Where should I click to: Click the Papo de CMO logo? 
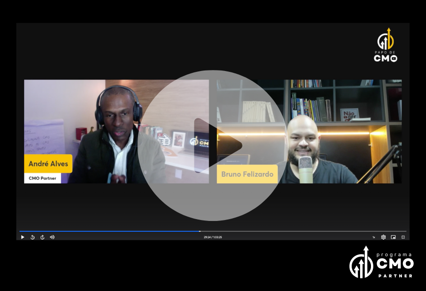pyautogui.click(x=386, y=45)
